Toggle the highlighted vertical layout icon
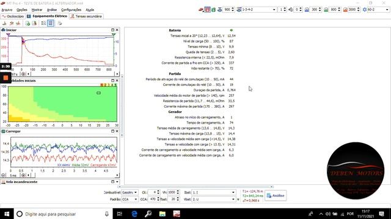 click(51, 23)
